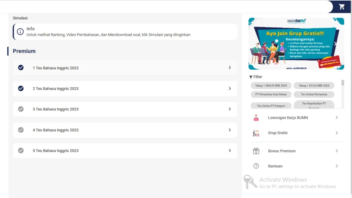Select filter Tahap 1 SMA/K RBB 2024
352x198 pixels.
click(x=271, y=86)
